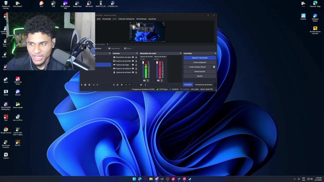Click Modo Estudio button
The image size is (324, 182).
click(x=200, y=72)
